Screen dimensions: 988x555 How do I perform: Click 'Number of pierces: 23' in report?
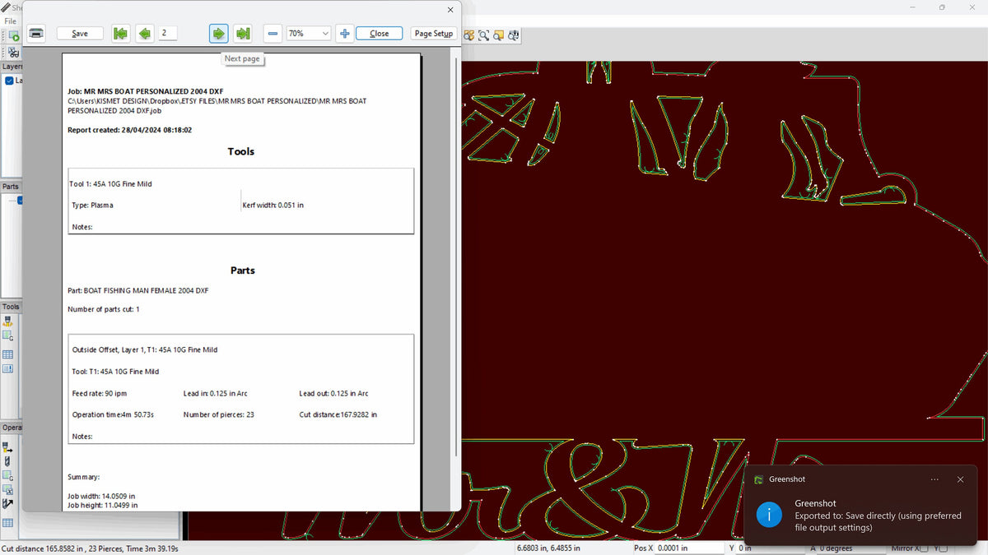pyautogui.click(x=218, y=414)
